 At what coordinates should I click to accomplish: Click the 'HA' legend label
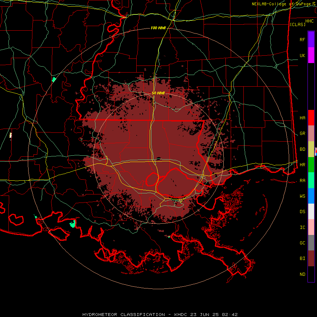coord(302,118)
